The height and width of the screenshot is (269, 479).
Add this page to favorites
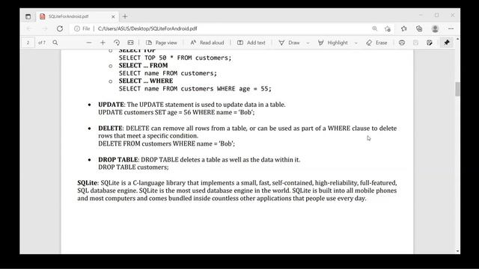pos(388,28)
